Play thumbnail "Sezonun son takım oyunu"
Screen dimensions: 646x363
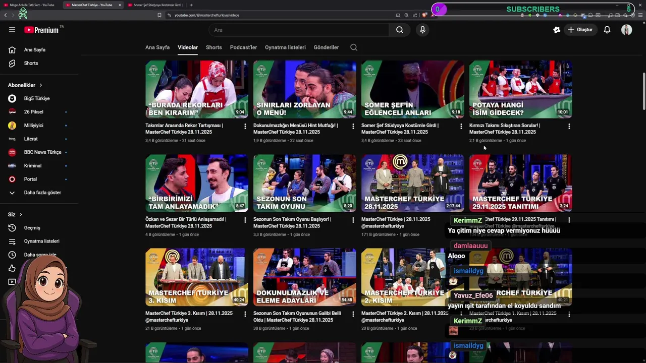[305, 183]
